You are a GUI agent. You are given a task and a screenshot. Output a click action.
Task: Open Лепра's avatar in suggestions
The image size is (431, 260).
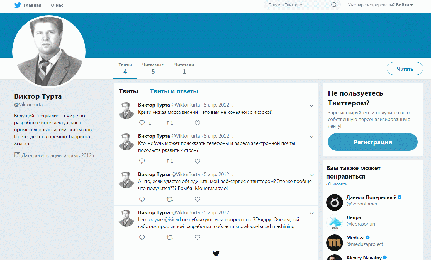(x=335, y=222)
